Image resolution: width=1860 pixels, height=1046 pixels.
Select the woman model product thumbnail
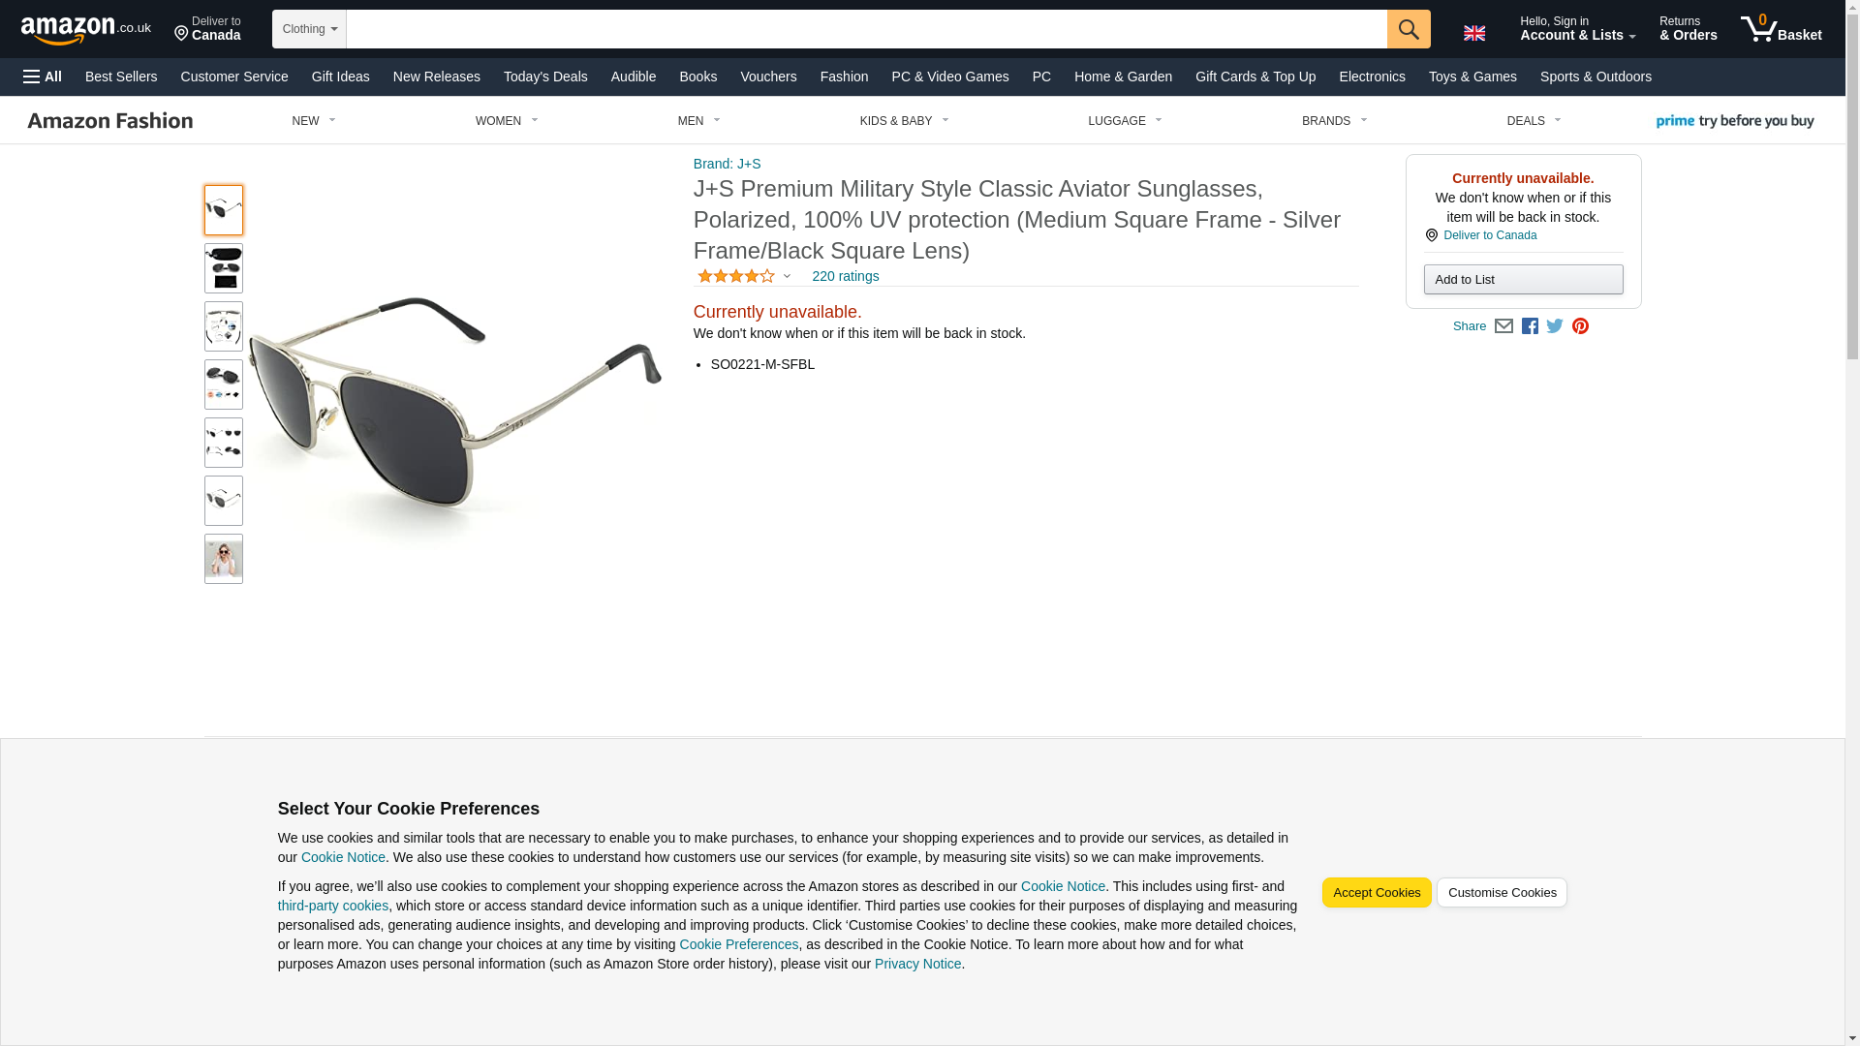click(224, 559)
